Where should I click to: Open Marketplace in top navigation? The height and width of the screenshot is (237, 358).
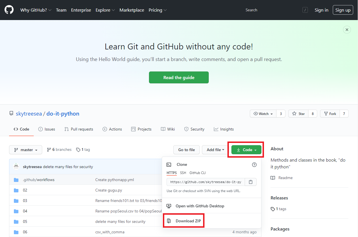click(x=132, y=10)
